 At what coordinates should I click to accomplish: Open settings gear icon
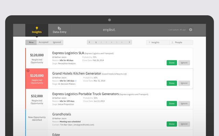[191, 30]
